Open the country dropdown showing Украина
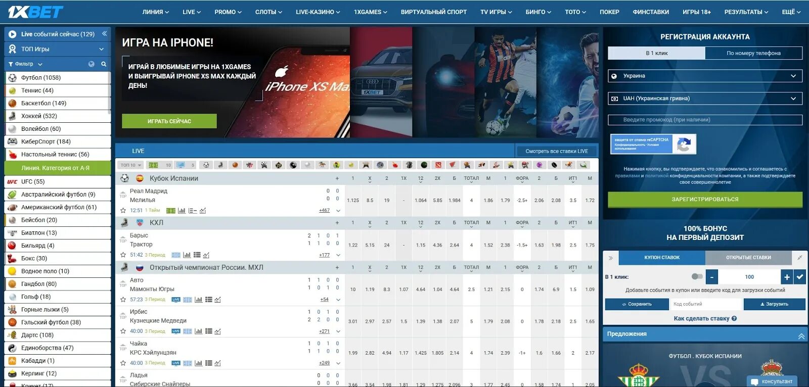 705,76
